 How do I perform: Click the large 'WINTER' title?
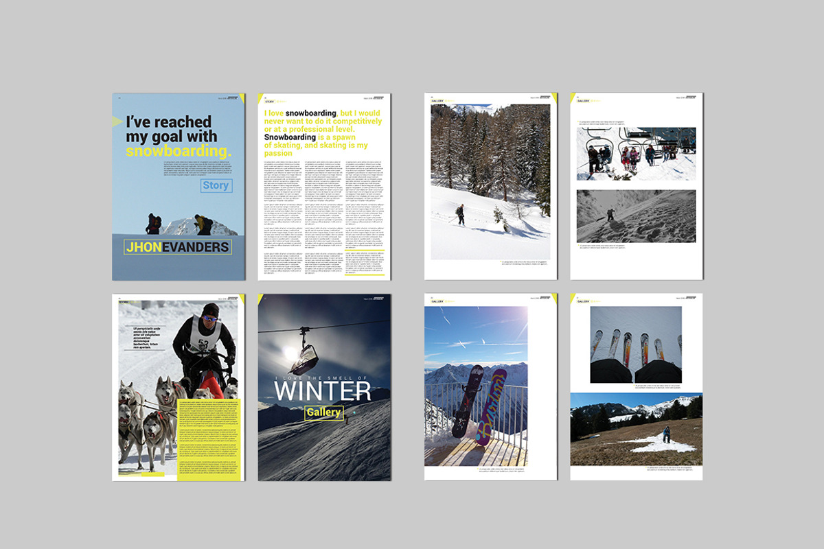(323, 392)
